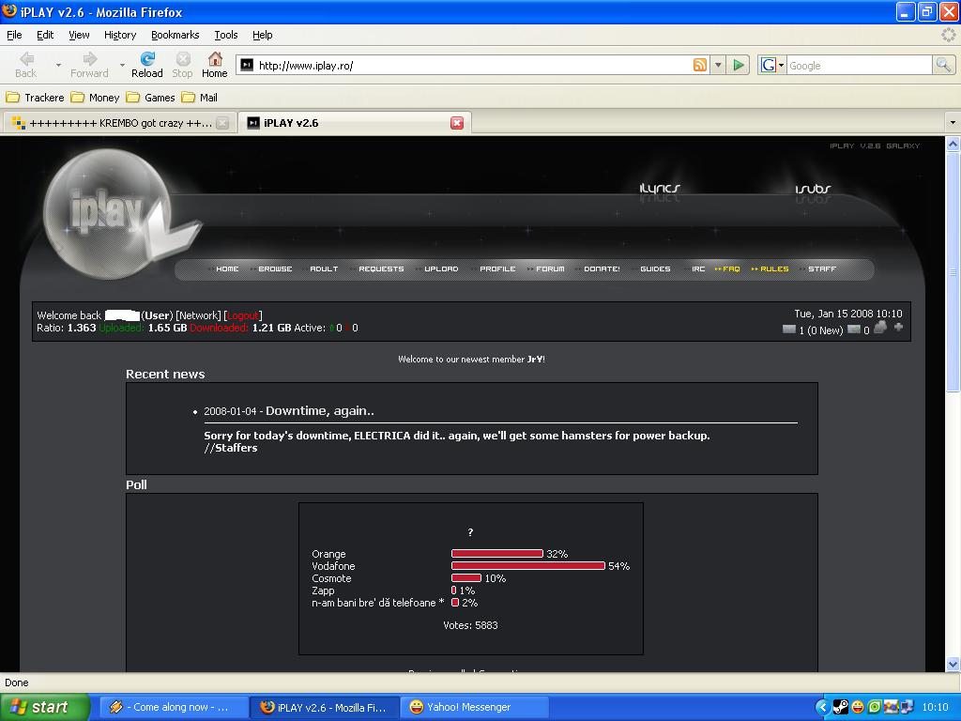The image size is (961, 721).
Task: Open the REQUESTS navigation link
Action: tap(381, 269)
